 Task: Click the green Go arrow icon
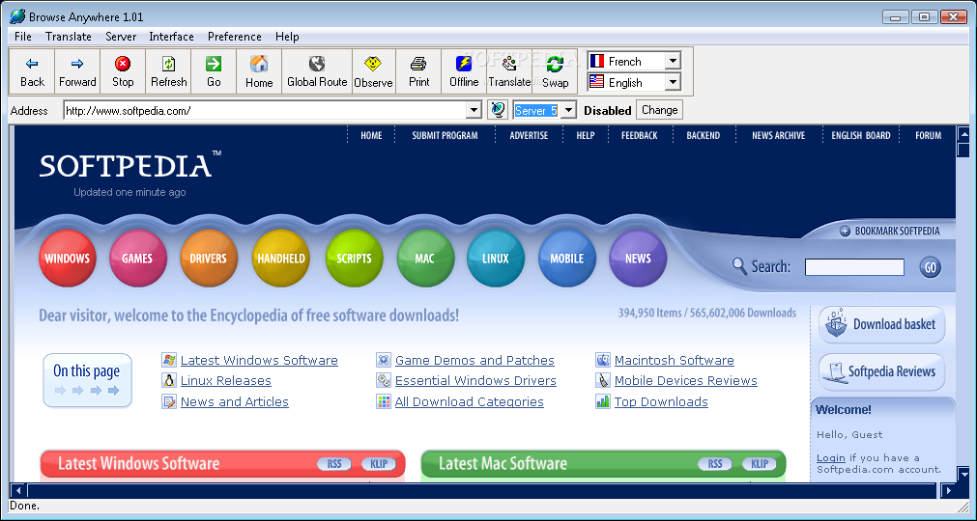pos(214,64)
